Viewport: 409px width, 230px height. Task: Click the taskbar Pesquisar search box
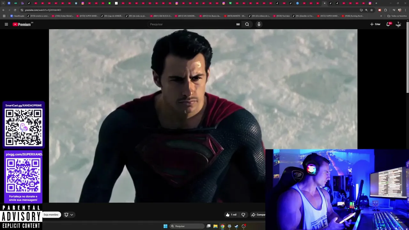(x=187, y=226)
